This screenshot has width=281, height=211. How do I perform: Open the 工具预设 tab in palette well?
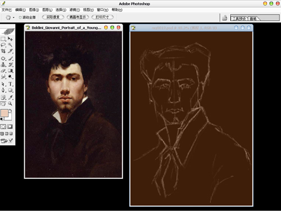pyautogui.click(x=239, y=19)
